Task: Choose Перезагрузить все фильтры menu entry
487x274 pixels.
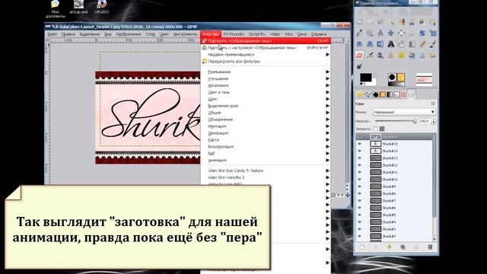Action: point(266,62)
